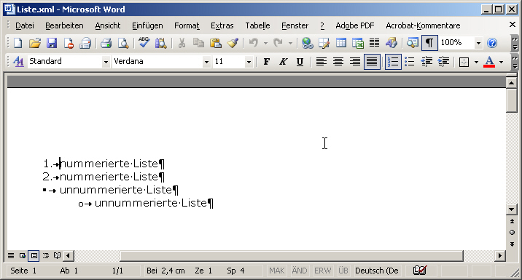Open the Einfügen menu
Image resolution: width=522 pixels, height=280 pixels.
[x=147, y=25]
